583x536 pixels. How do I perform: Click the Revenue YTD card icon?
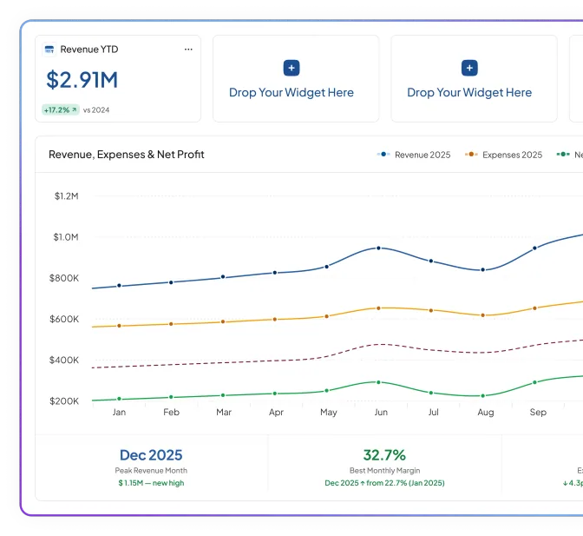pyautogui.click(x=49, y=50)
